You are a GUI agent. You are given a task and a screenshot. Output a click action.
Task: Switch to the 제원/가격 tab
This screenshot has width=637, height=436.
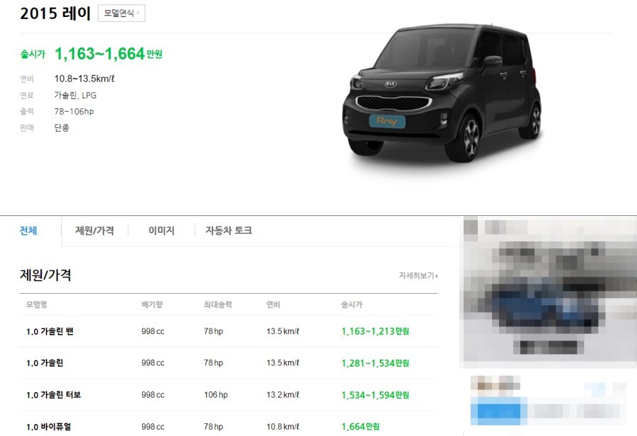(x=94, y=231)
